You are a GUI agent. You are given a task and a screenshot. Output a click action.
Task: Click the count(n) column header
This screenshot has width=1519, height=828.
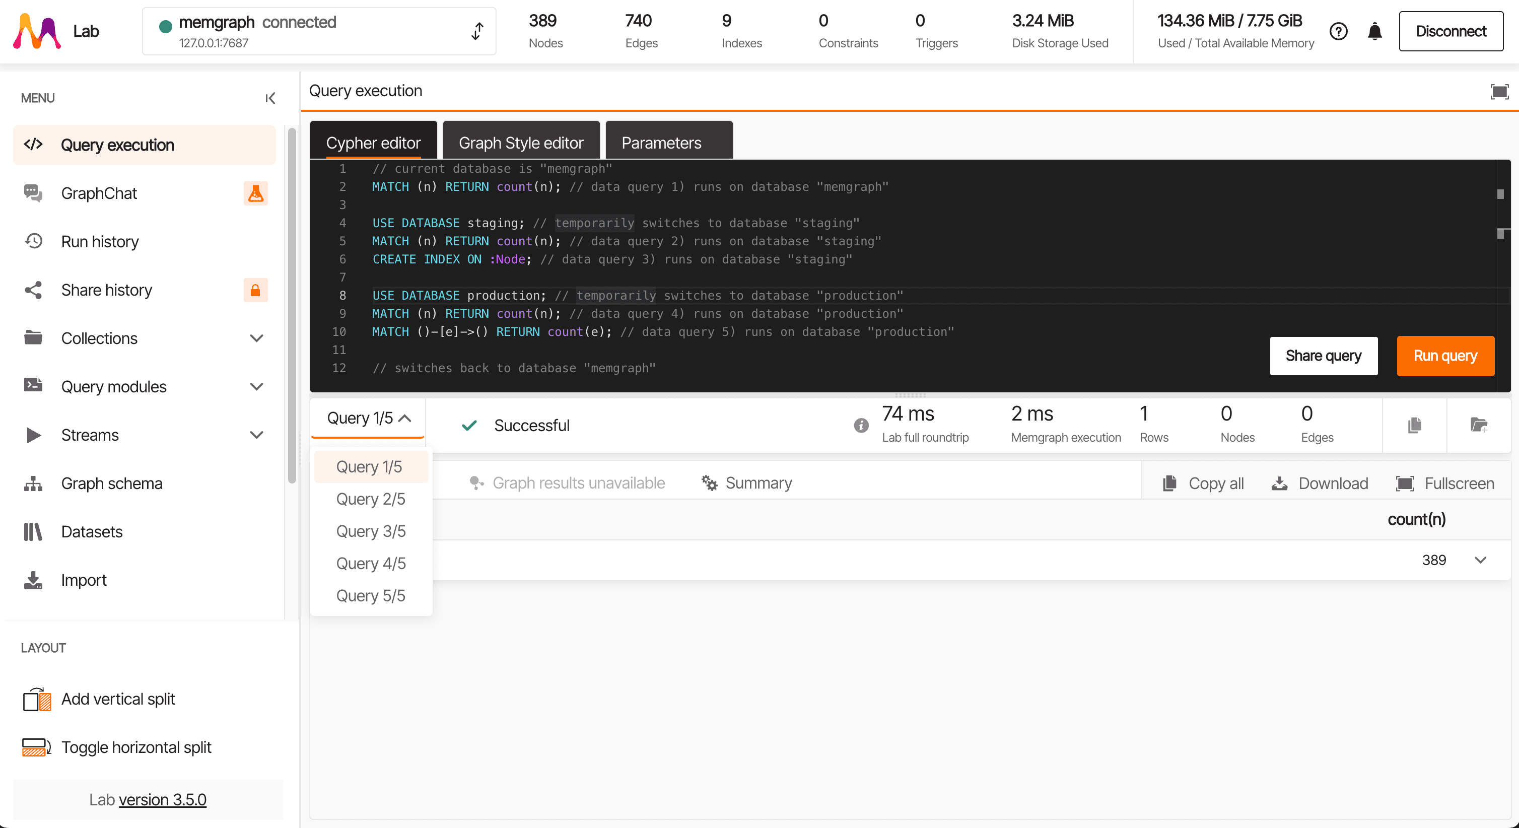pyautogui.click(x=1416, y=520)
